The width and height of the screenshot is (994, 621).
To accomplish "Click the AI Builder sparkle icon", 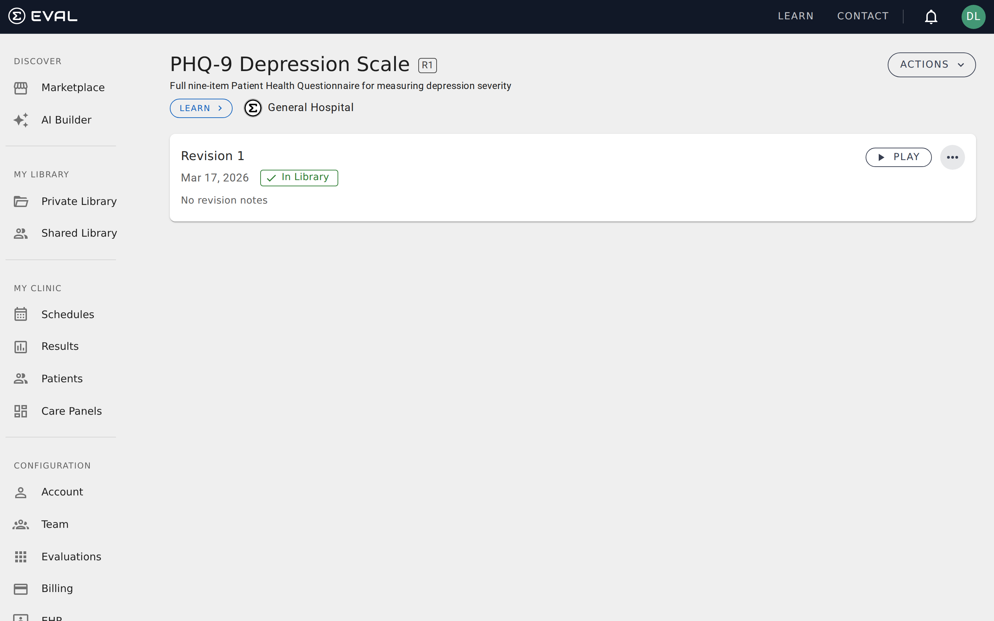I will (21, 120).
